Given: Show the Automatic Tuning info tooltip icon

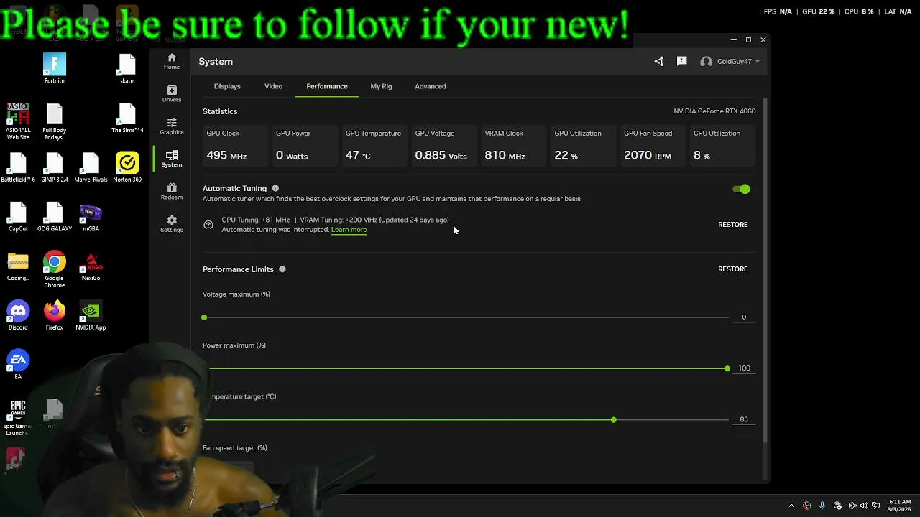Looking at the screenshot, I should pos(275,189).
